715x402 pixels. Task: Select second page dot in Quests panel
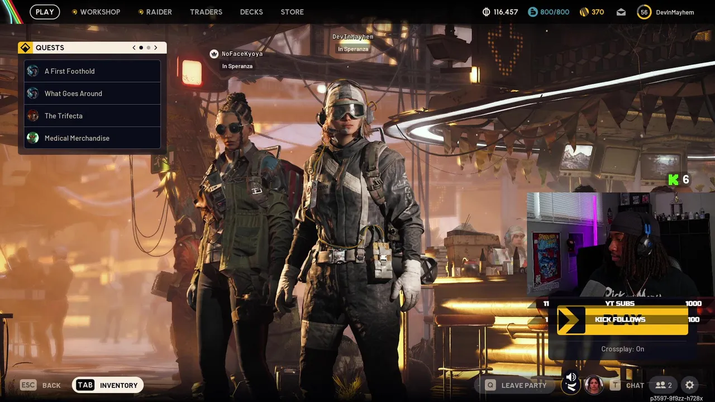[148, 47]
